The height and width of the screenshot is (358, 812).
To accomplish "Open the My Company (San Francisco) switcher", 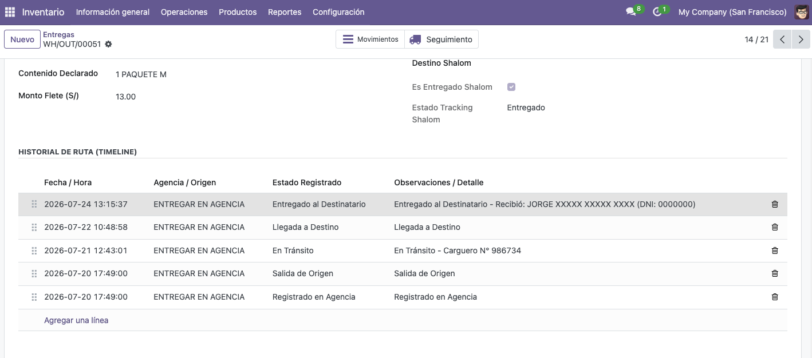I will (732, 12).
